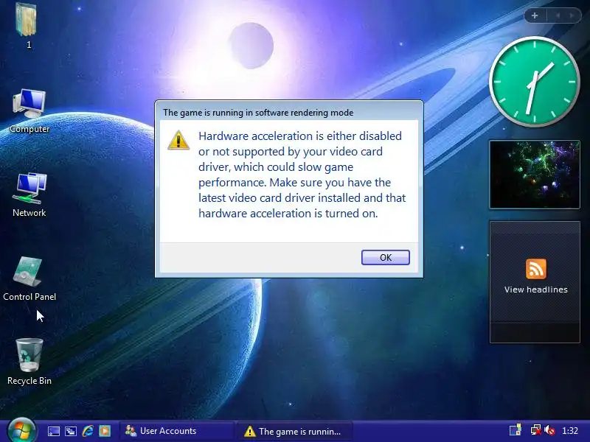Viewport: 590px width, 442px height.
Task: Click the green analog clock gadget
Action: tap(534, 82)
